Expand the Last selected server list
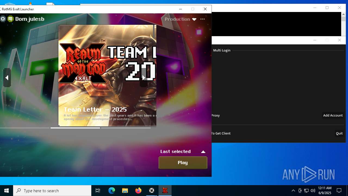This screenshot has height=196, width=348. click(x=203, y=152)
